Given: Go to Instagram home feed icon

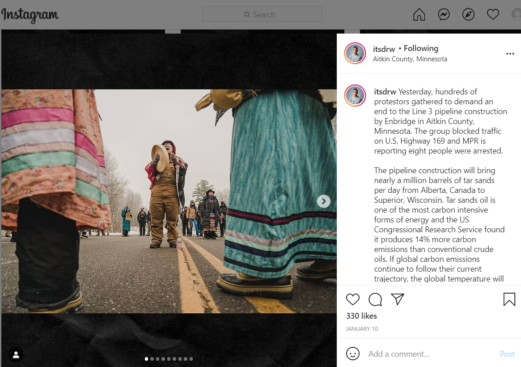Looking at the screenshot, I should 419,15.
